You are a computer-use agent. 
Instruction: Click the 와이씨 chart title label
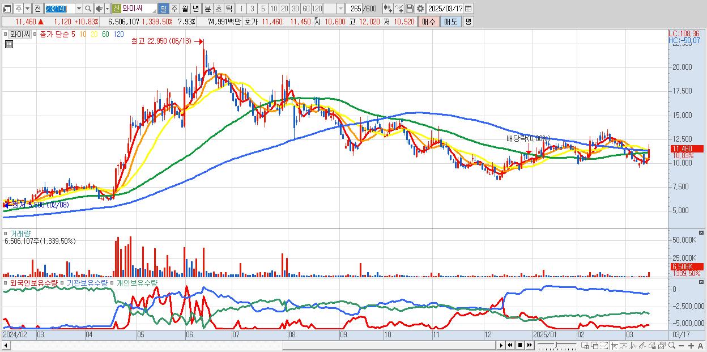coord(19,34)
